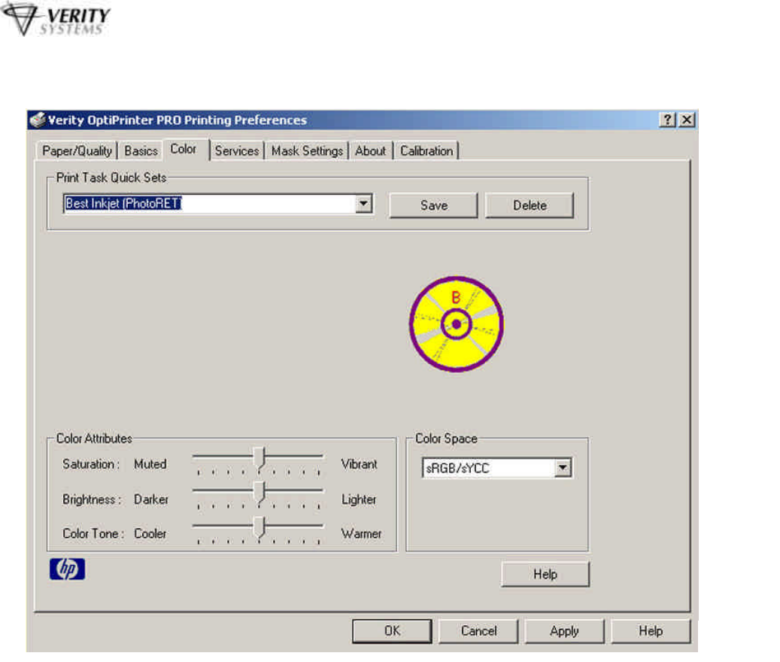Expand the Print Task Quick Sets dropdown
780x662 pixels.
click(x=365, y=204)
